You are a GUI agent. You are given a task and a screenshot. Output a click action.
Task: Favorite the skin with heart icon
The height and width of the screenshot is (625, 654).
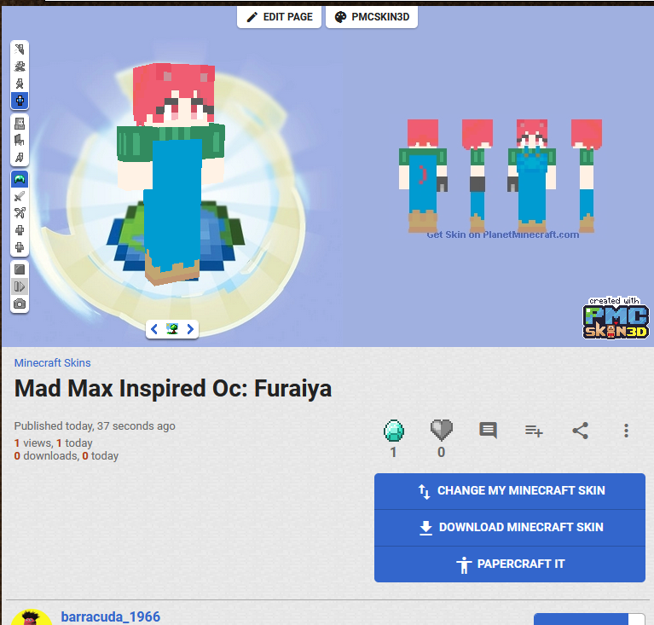point(442,430)
